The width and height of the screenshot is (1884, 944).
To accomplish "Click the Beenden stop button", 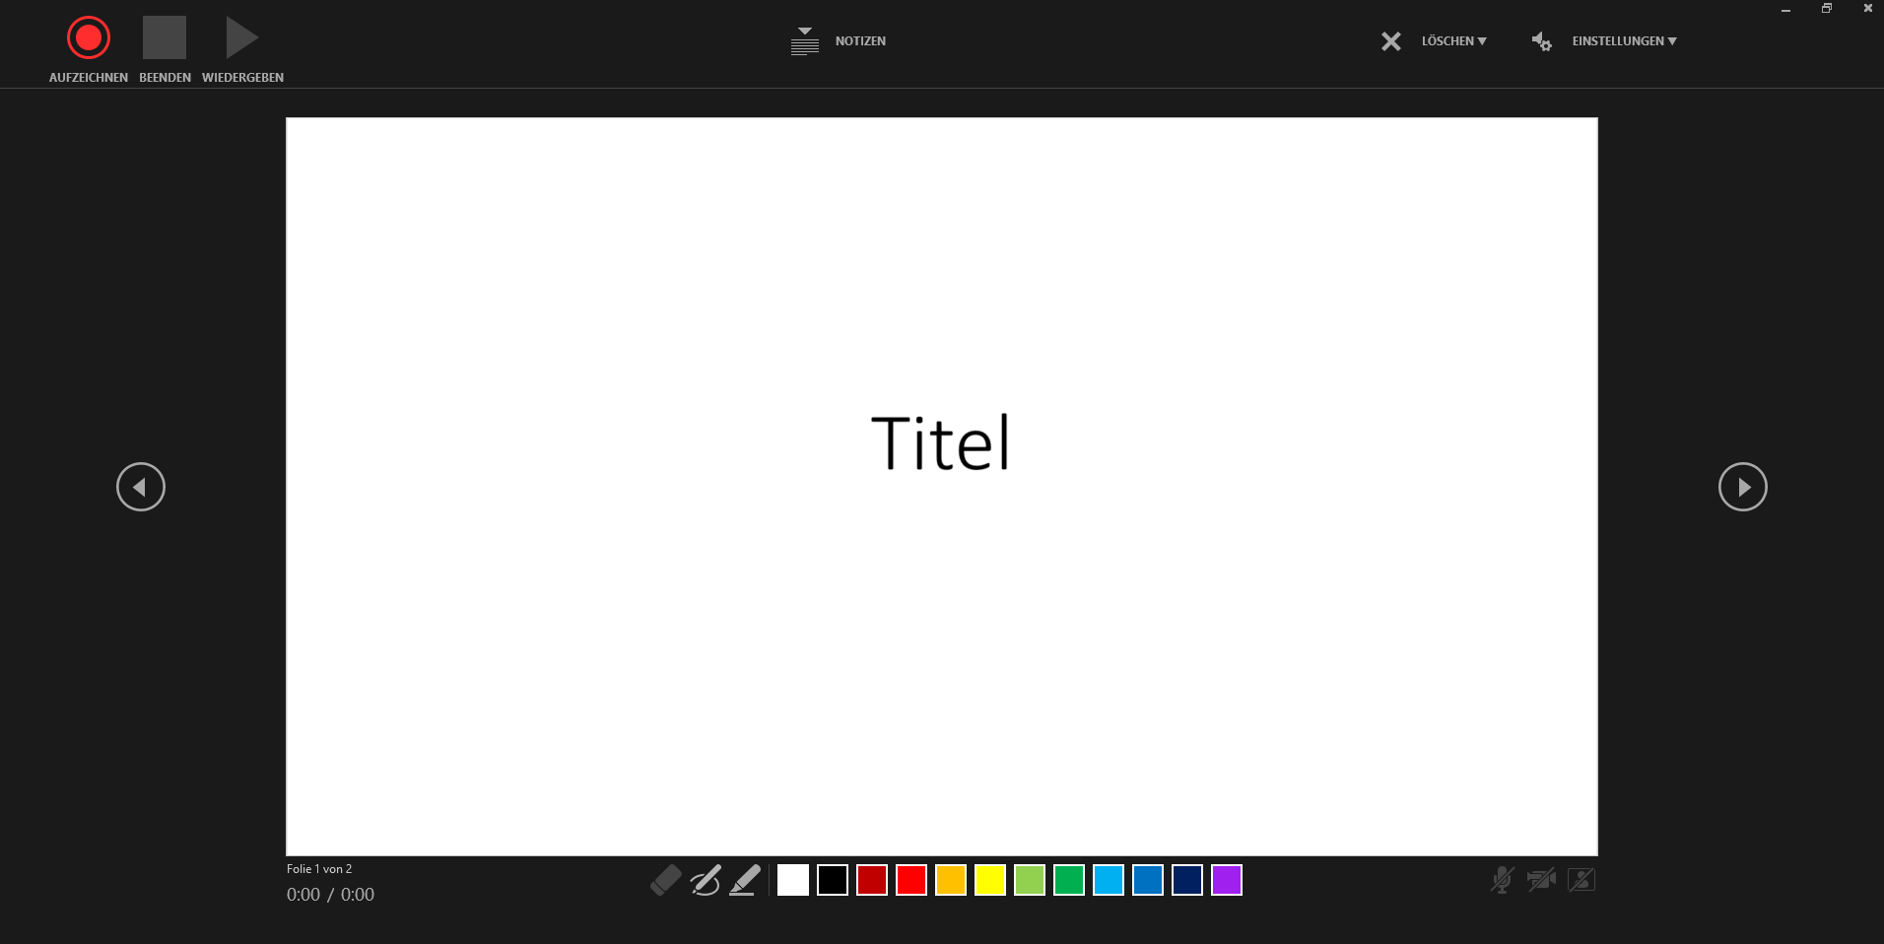I will (165, 38).
